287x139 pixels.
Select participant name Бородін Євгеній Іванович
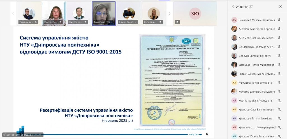[254, 56]
